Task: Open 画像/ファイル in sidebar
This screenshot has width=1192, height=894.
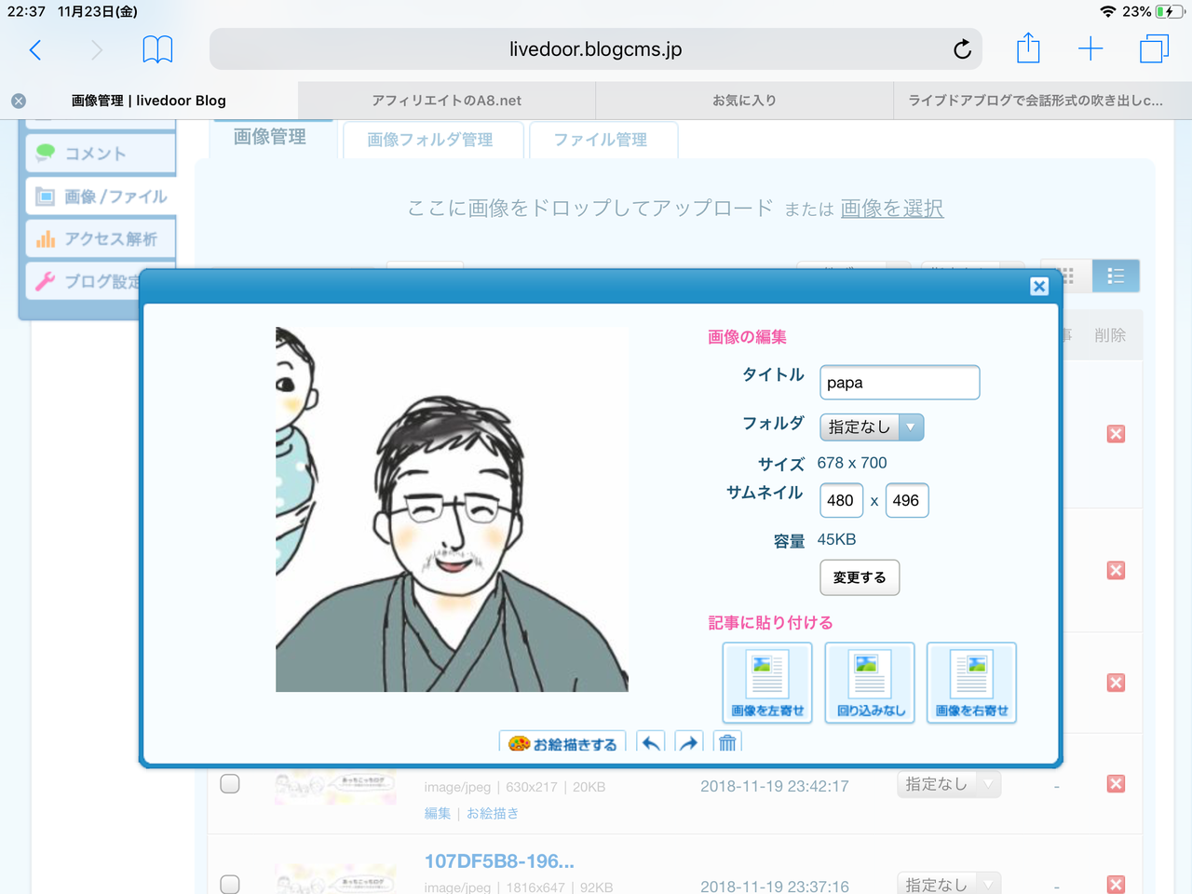Action: click(101, 196)
